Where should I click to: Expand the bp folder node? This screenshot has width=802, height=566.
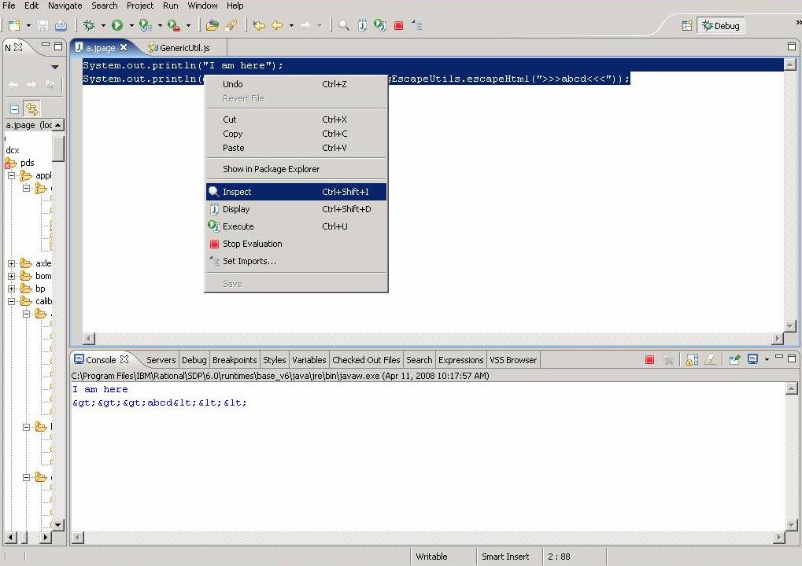coord(11,289)
